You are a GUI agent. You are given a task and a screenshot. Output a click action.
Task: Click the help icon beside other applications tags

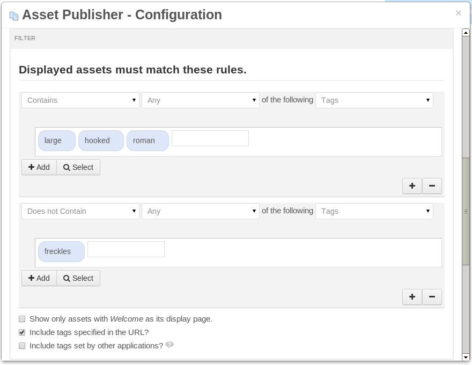(169, 345)
